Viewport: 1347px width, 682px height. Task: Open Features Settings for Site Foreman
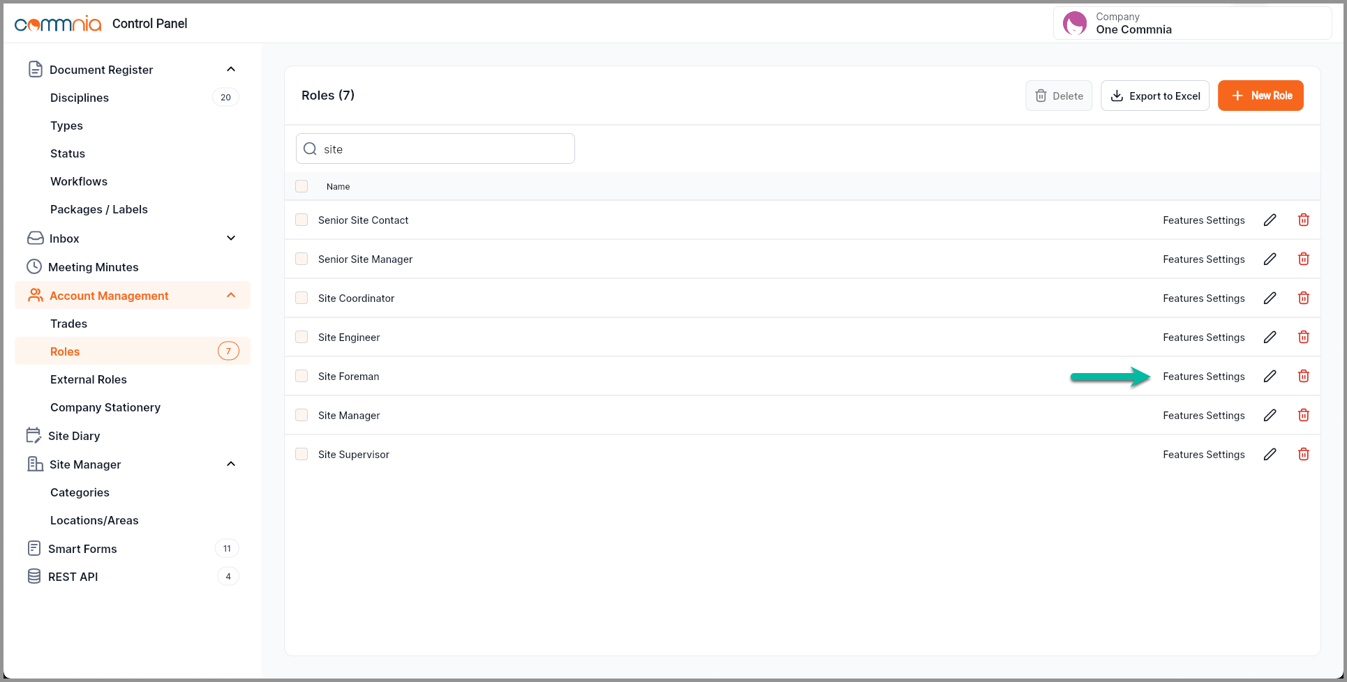(x=1203, y=377)
